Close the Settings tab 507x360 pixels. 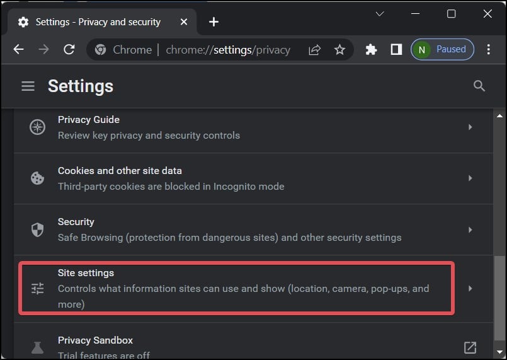[184, 21]
